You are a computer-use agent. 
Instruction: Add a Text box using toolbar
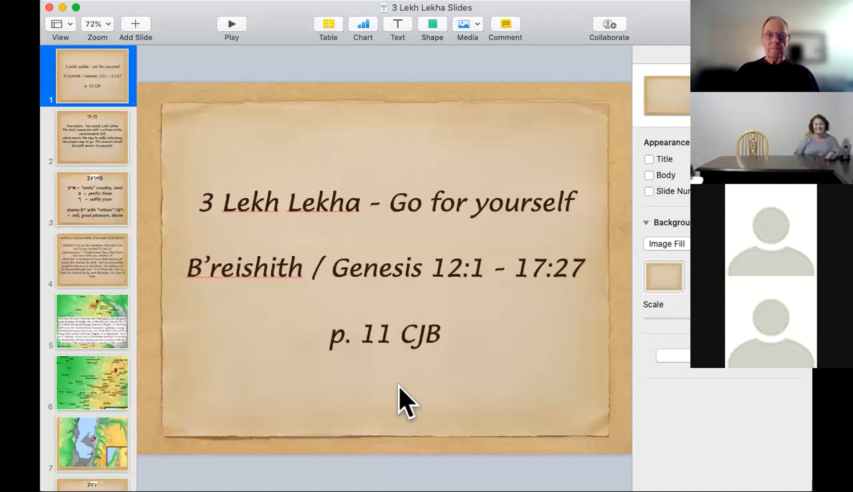coord(397,24)
